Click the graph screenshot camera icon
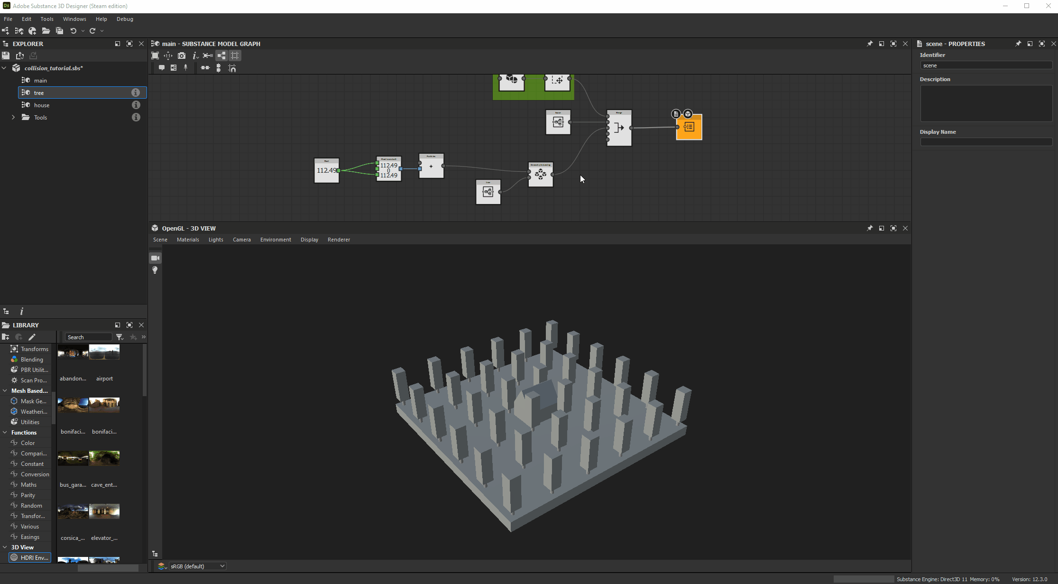The image size is (1058, 584). pyautogui.click(x=182, y=56)
